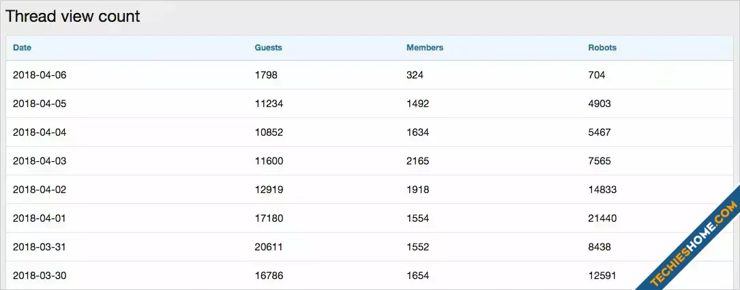Click robots value 4903
Image resolution: width=740 pixels, height=290 pixels.
point(600,104)
